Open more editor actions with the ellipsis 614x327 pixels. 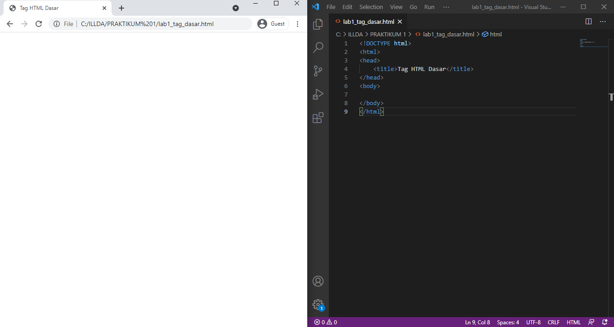603,21
